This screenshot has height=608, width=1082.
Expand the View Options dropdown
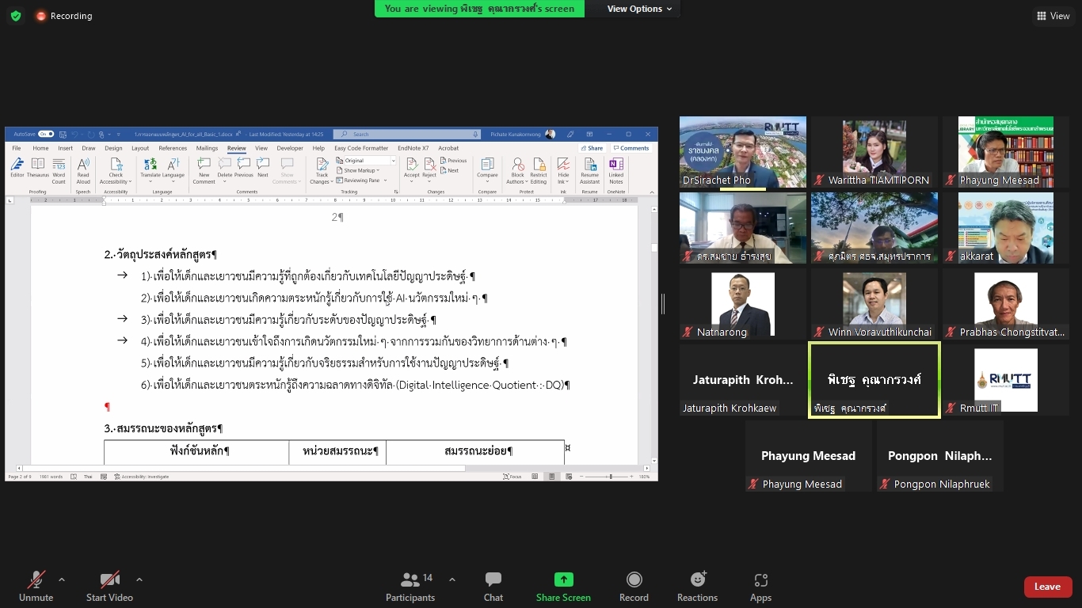pyautogui.click(x=639, y=9)
